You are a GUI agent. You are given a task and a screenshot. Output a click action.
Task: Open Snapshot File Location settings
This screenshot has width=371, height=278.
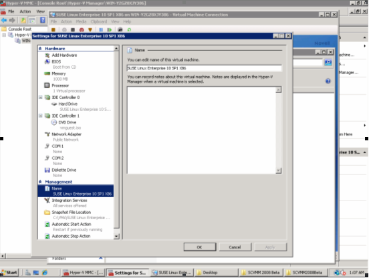point(72,212)
